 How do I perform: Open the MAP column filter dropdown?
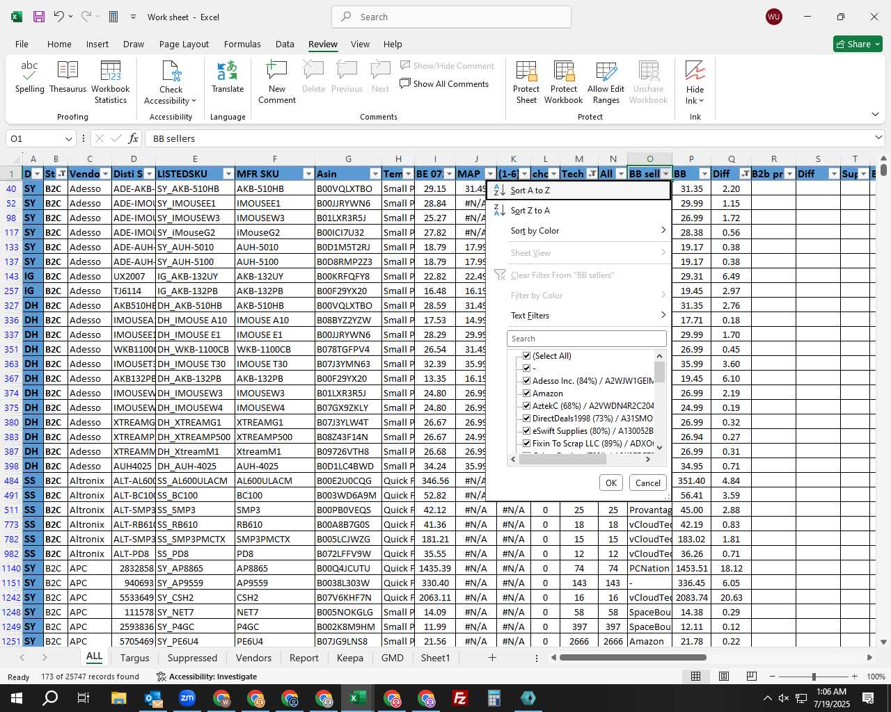pyautogui.click(x=490, y=174)
